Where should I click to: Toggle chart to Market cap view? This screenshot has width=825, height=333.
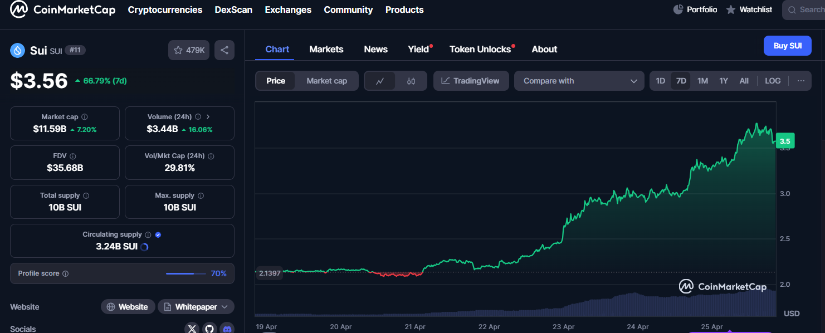327,81
